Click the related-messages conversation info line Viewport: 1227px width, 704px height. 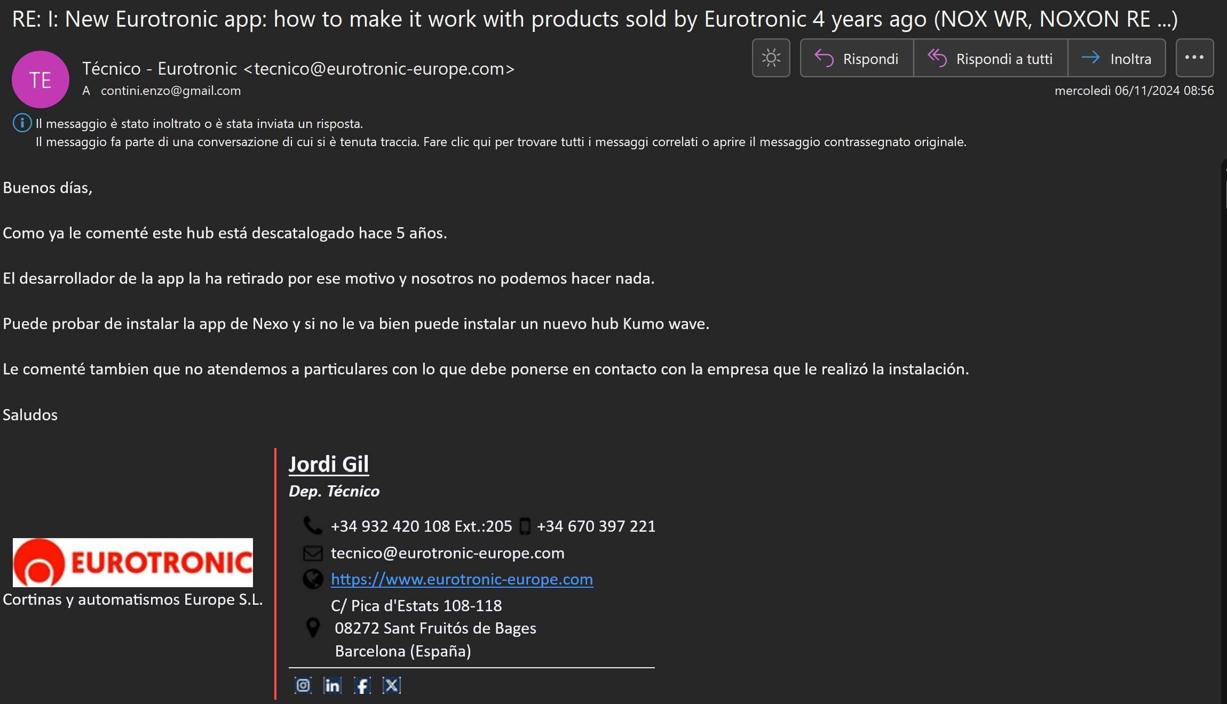(x=501, y=142)
